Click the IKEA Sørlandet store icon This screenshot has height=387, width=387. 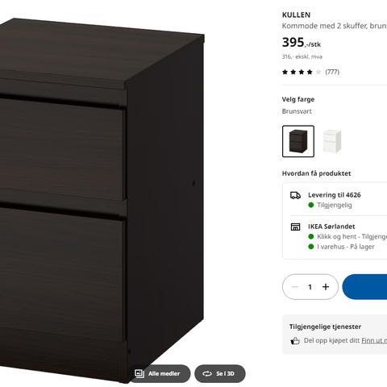click(x=295, y=227)
